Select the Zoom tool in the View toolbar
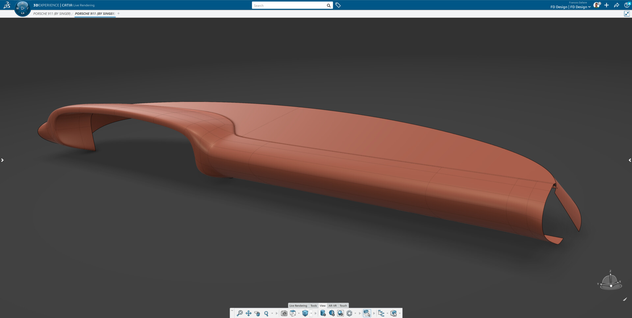This screenshot has width=632, height=318. tap(266, 313)
